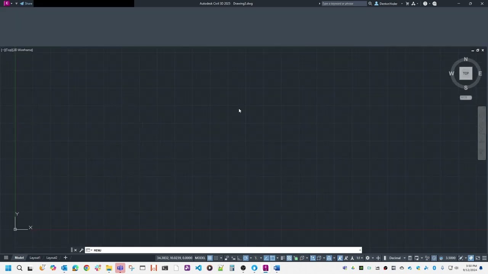Toggle snap mode in status bar
Viewport: 488px width, 274px height.
coord(216,258)
